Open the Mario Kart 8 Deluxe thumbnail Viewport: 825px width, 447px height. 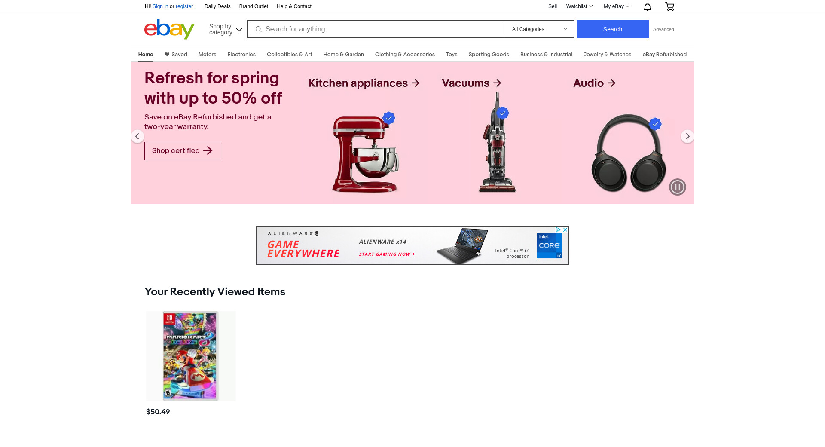coord(191,356)
